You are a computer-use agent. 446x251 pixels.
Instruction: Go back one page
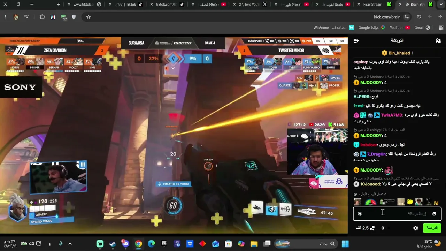coord(440,17)
